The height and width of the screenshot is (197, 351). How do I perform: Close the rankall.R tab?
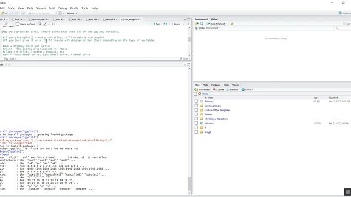tap(116, 20)
